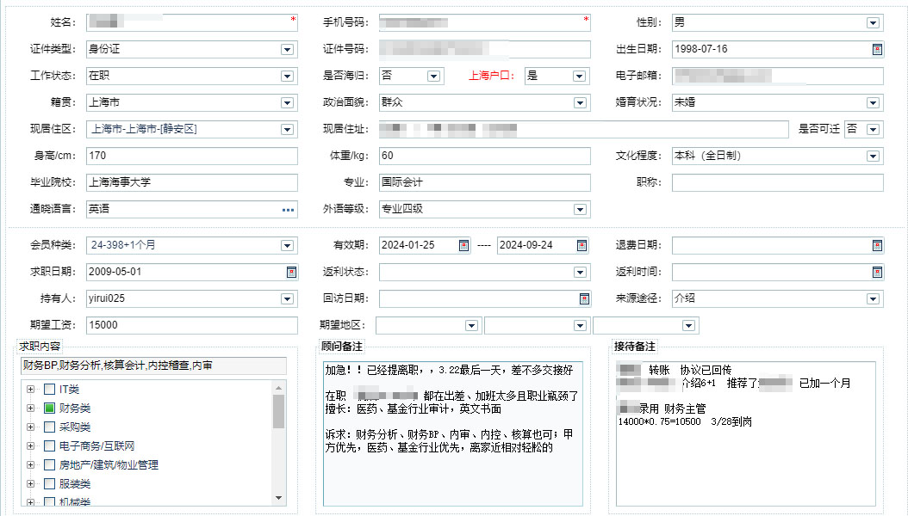
Task: Check the IT类 checkbox
Action: coord(50,390)
